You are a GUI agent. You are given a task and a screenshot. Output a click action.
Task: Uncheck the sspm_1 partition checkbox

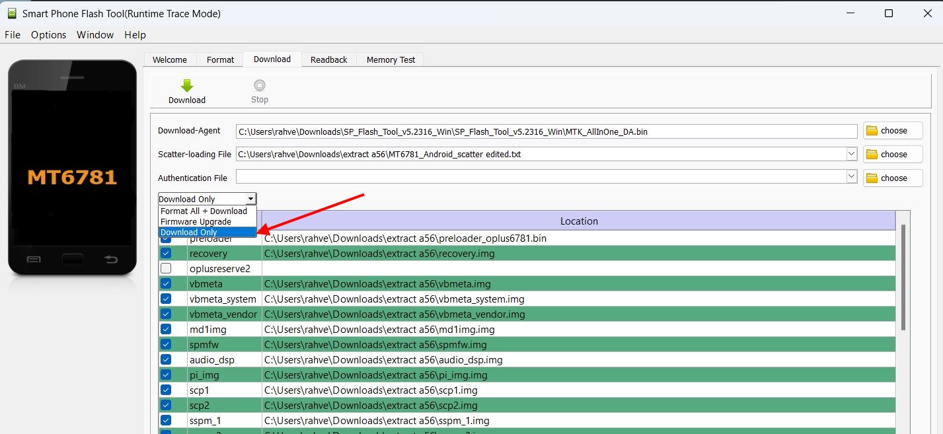166,420
